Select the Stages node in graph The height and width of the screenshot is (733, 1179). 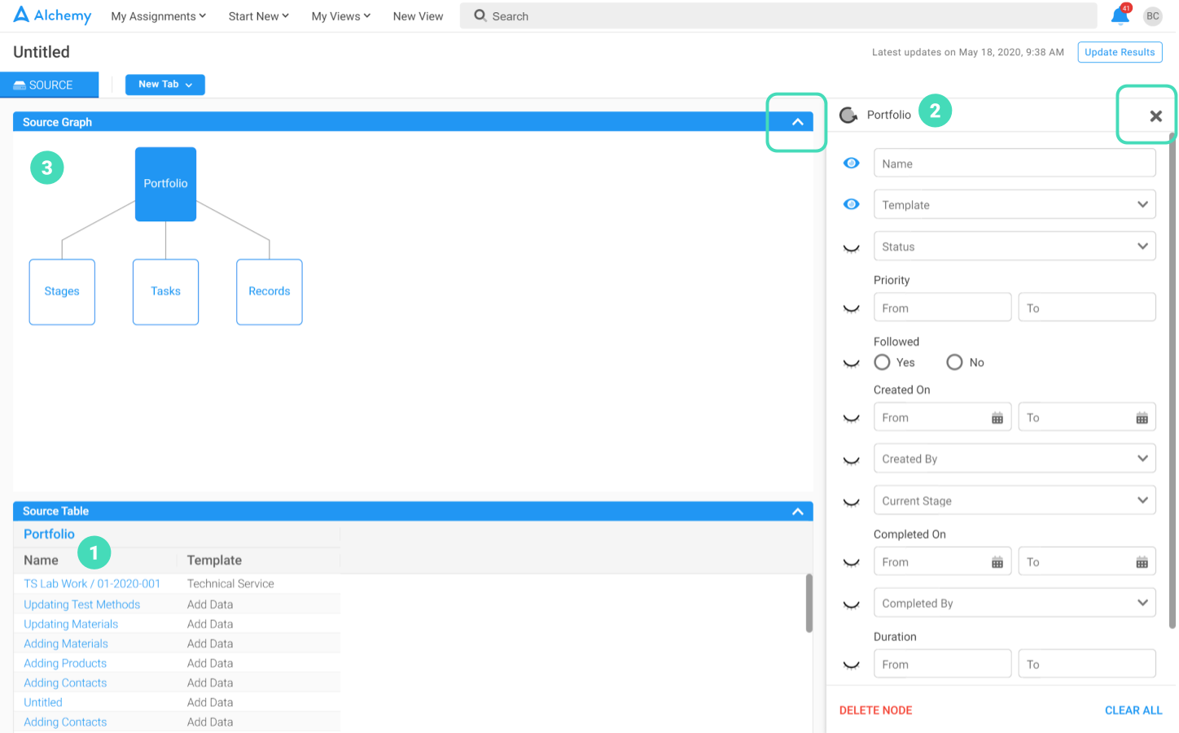pos(62,292)
